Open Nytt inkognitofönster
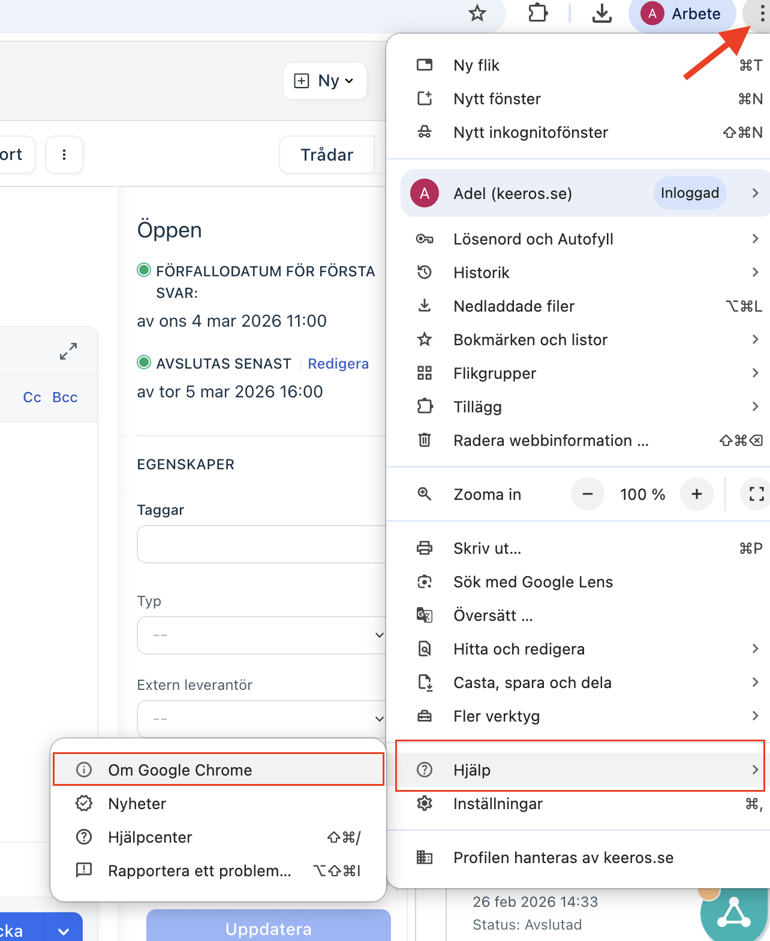This screenshot has height=941, width=770. point(578,132)
